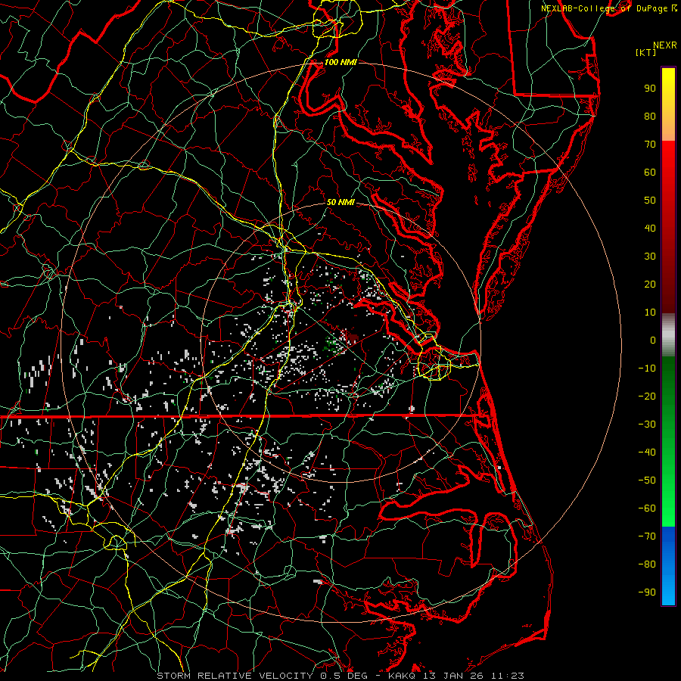
Task: Click the 11:23 timestamp in the caption
Action: pyautogui.click(x=507, y=676)
